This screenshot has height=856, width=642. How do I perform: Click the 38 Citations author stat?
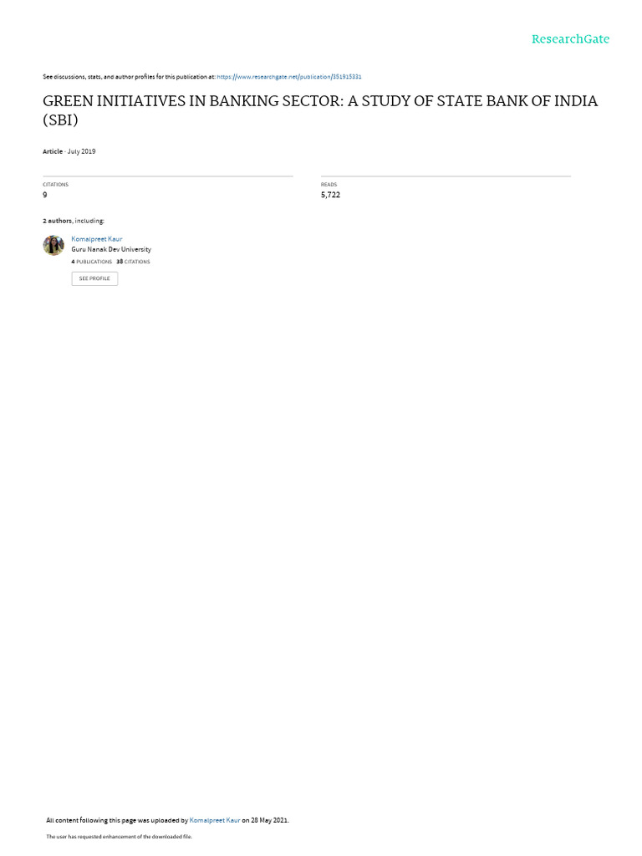click(x=133, y=262)
